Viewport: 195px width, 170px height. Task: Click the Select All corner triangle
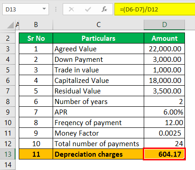(11, 25)
